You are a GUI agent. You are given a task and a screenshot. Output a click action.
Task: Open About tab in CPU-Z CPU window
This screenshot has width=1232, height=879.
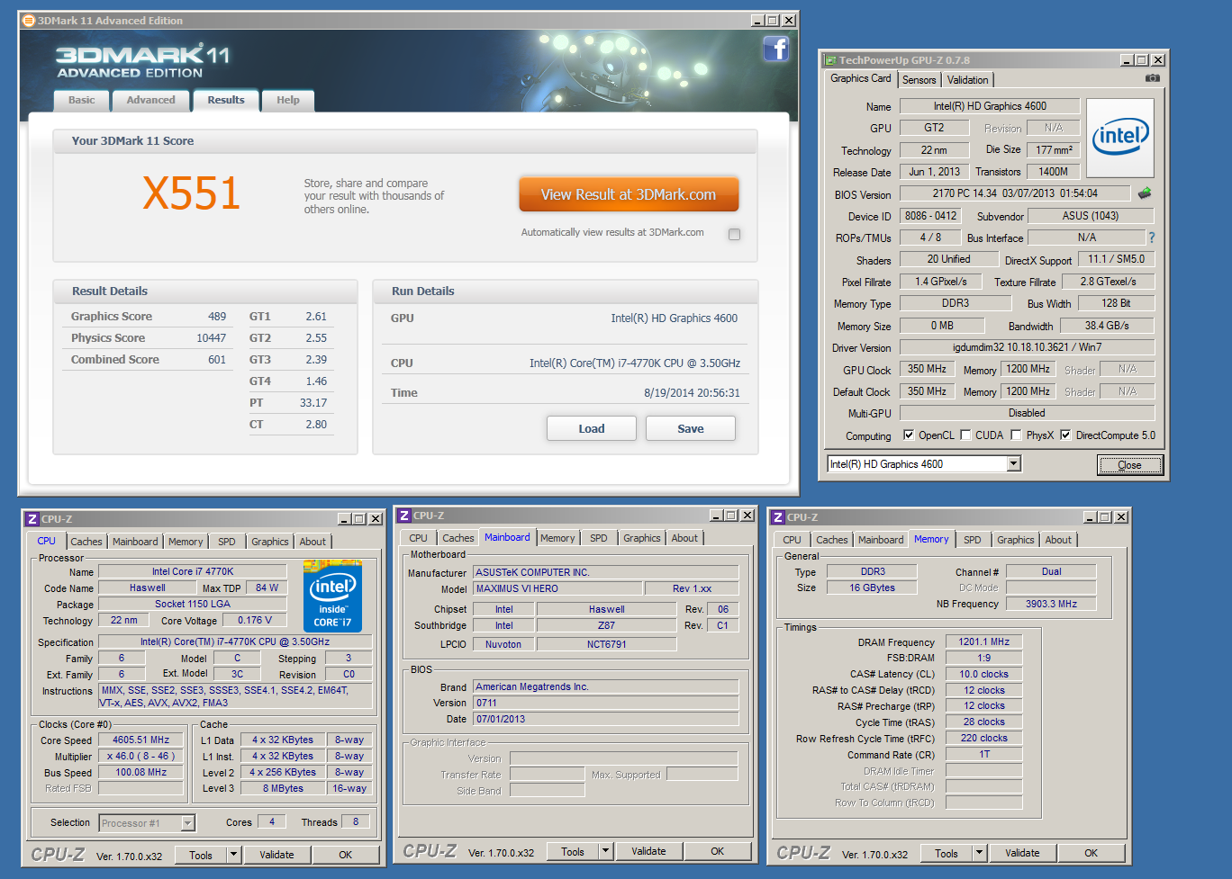313,542
